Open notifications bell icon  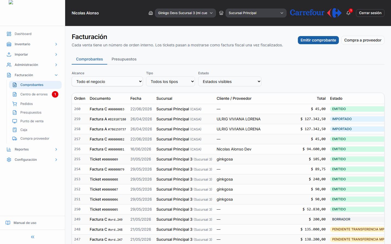[348, 13]
